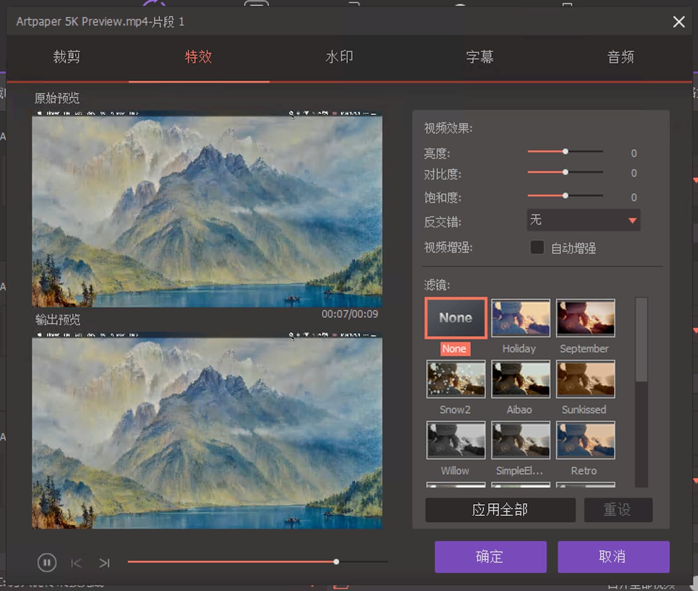698x591 pixels.
Task: Cancel with the 取消 button
Action: pyautogui.click(x=613, y=557)
